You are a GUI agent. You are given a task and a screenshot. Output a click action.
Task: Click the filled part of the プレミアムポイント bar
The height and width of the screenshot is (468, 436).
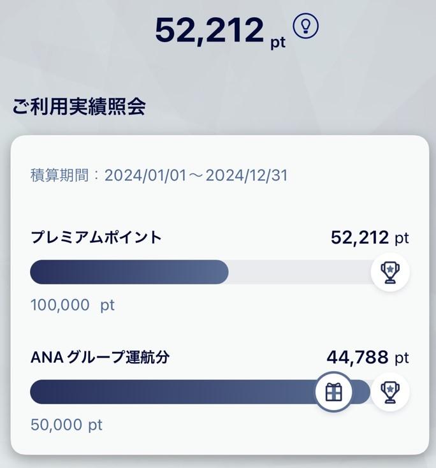(x=127, y=272)
